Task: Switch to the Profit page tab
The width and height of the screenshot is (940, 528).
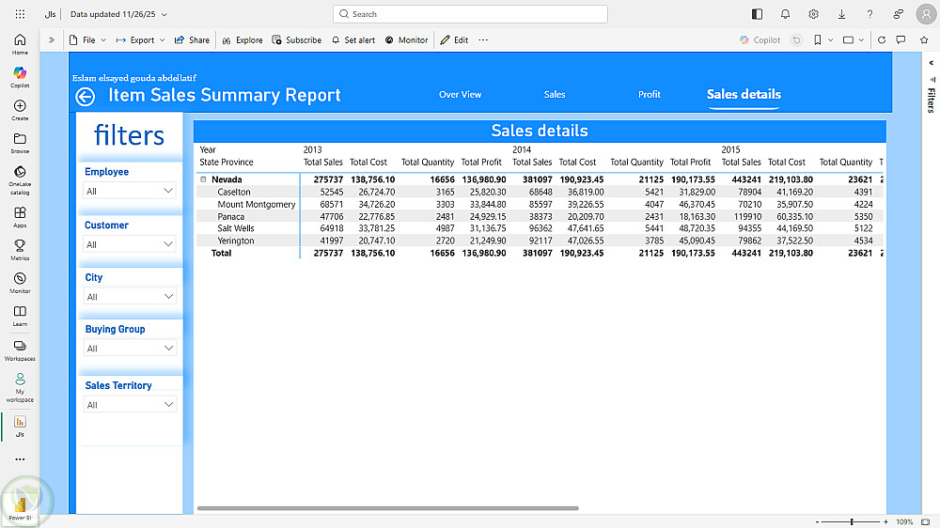Action: tap(649, 94)
